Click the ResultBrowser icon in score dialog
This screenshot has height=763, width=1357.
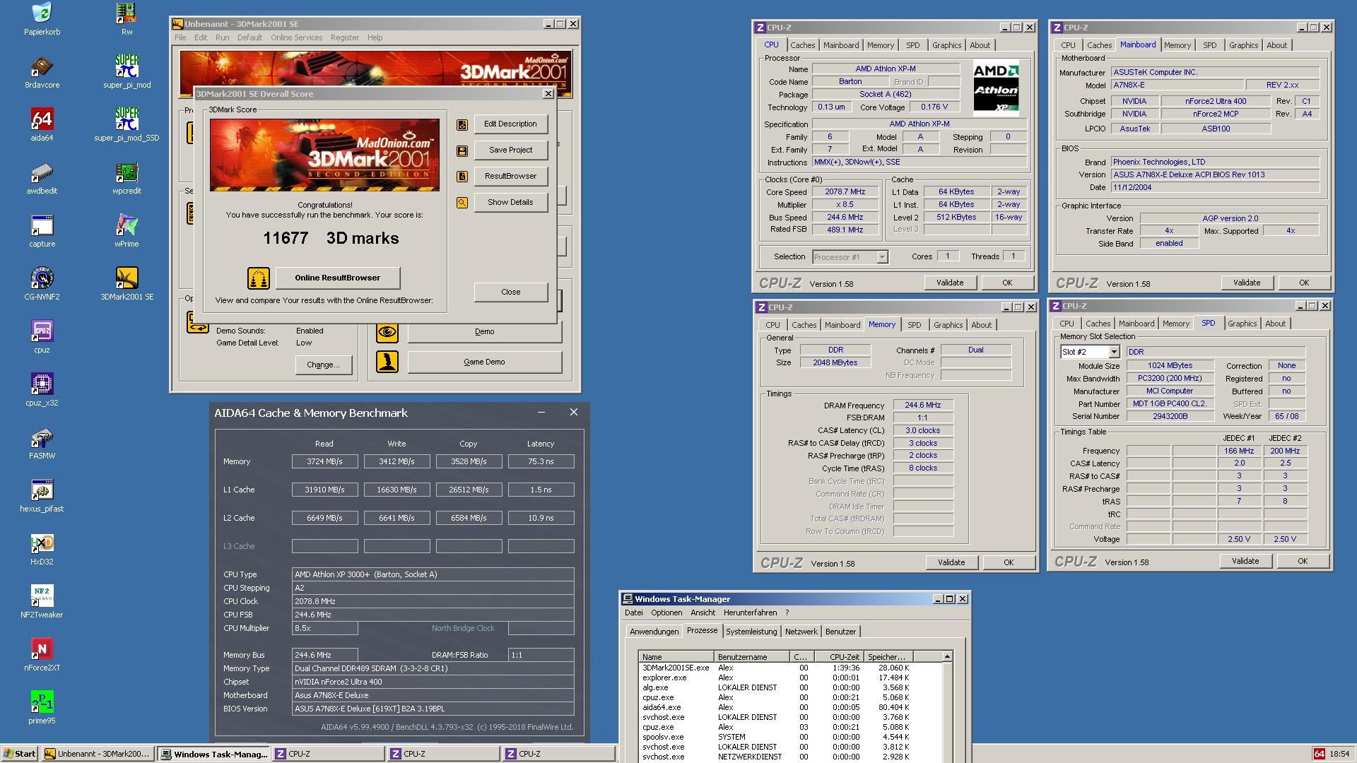(x=462, y=177)
